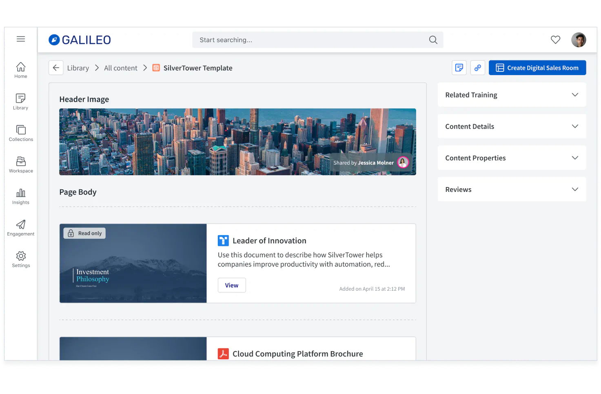Expand the Related Training section
The height and width of the screenshot is (394, 601).
(x=512, y=95)
